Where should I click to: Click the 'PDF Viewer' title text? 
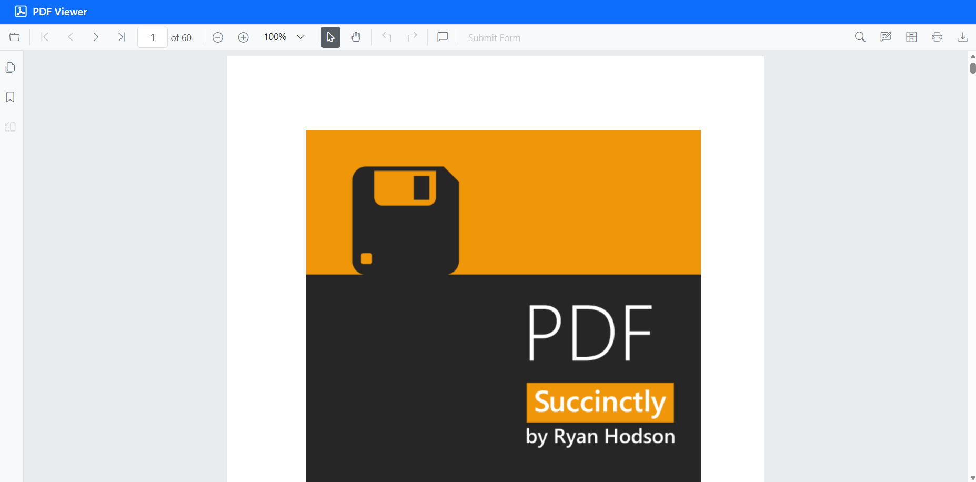tap(60, 12)
